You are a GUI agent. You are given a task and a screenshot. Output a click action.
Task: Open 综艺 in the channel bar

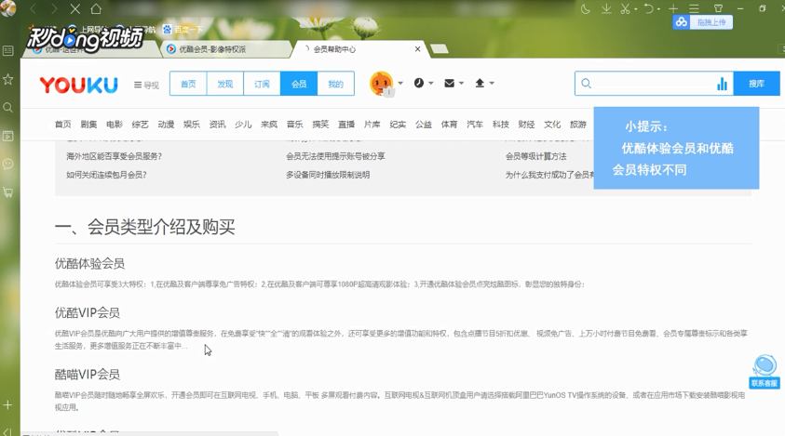[141, 124]
